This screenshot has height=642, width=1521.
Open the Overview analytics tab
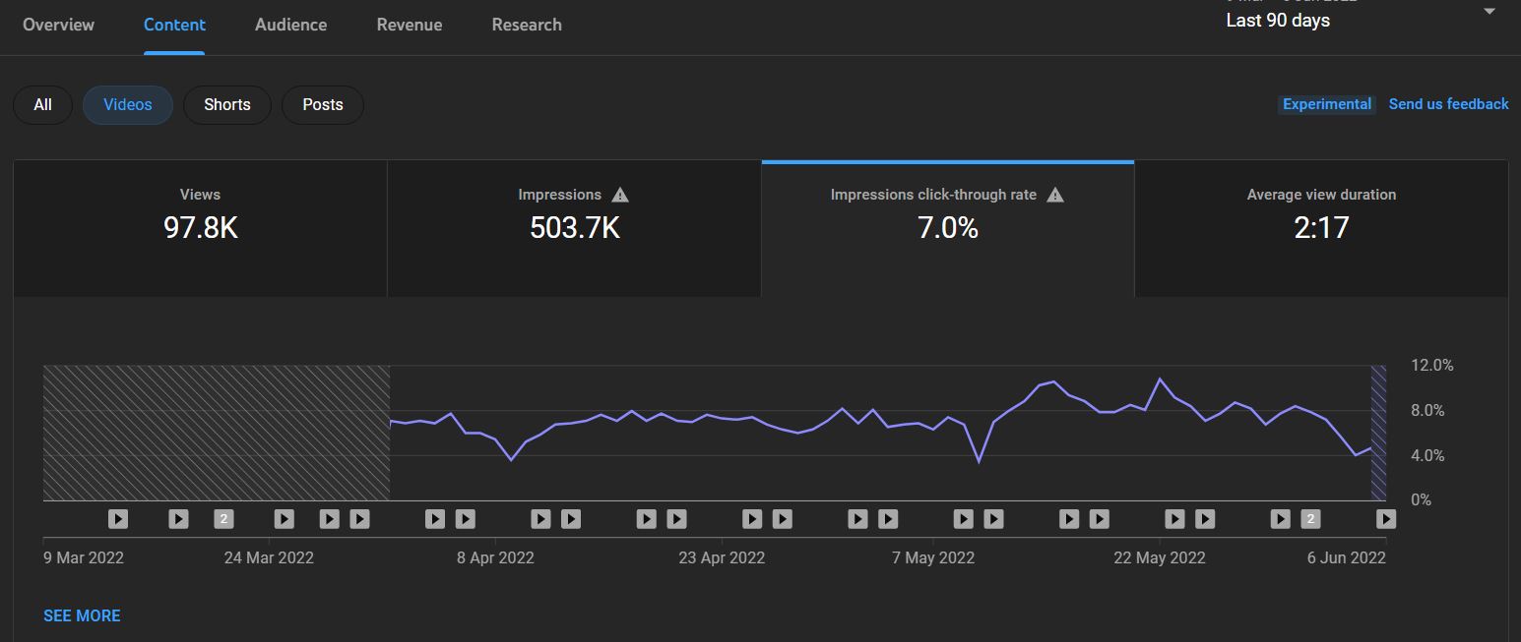click(58, 25)
